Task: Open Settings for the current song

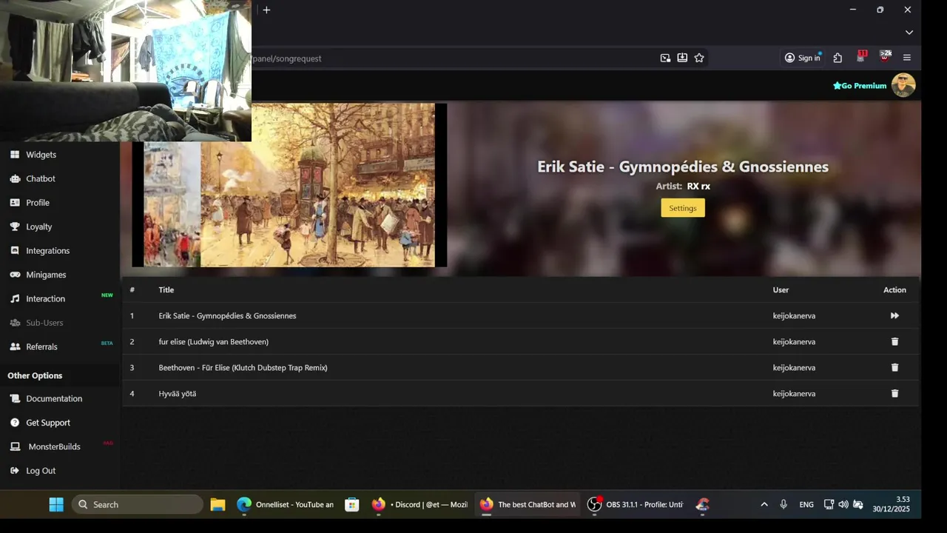Action: [683, 208]
